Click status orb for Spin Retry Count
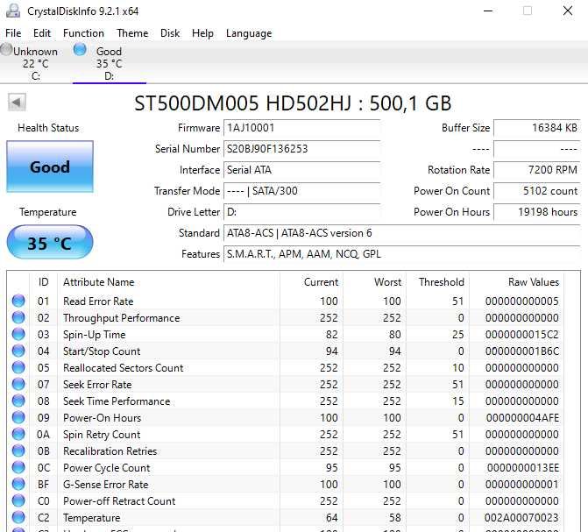Image resolution: width=588 pixels, height=532 pixels. click(18, 434)
